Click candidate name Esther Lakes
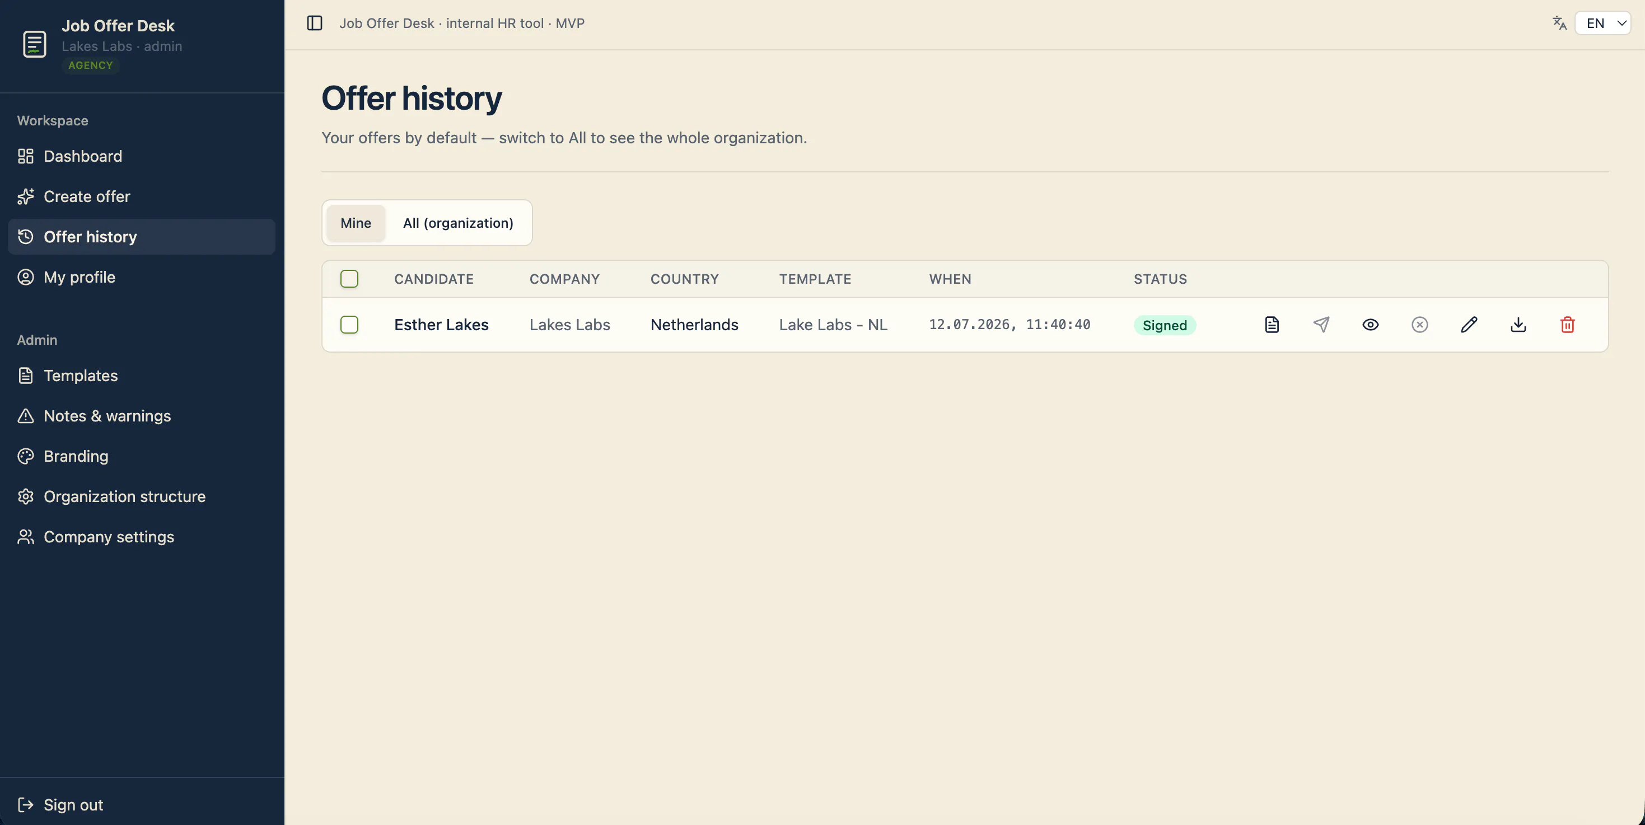The width and height of the screenshot is (1645, 825). click(x=441, y=325)
